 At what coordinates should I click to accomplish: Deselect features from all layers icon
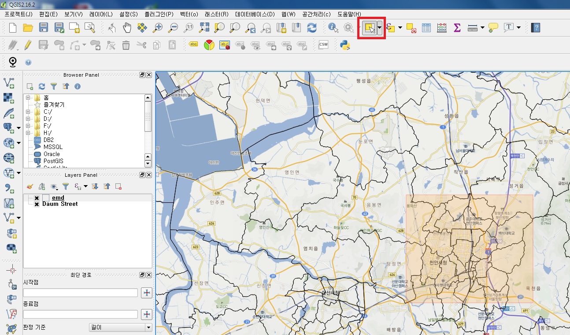tap(411, 28)
